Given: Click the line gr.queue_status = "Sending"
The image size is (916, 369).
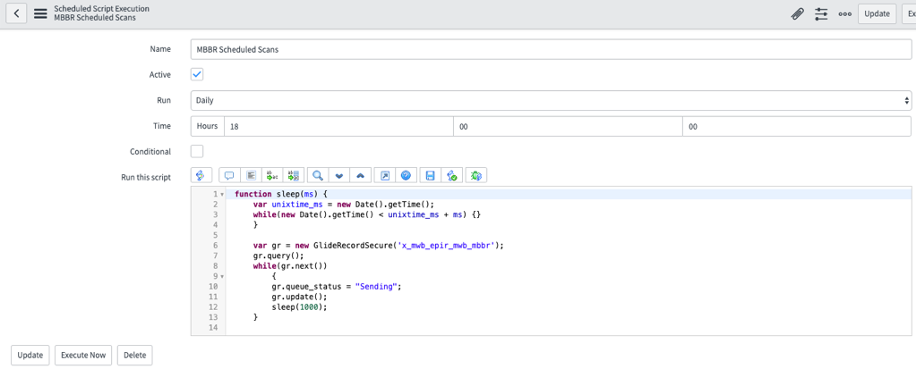Looking at the screenshot, I should [x=337, y=287].
